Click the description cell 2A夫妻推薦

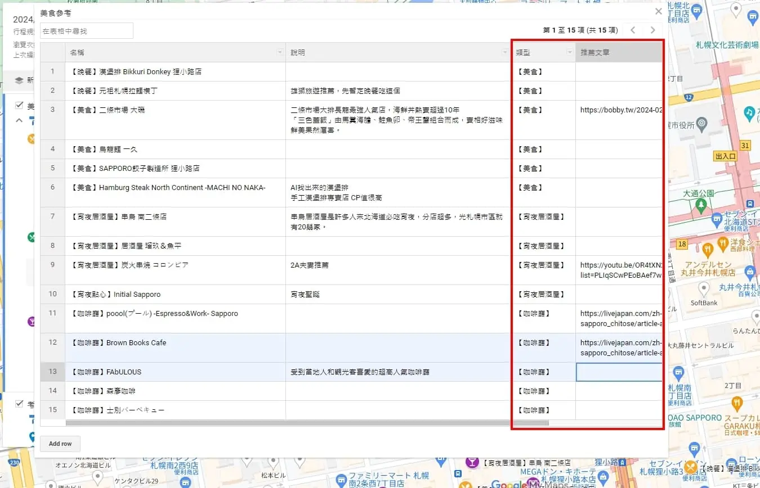[398, 270]
